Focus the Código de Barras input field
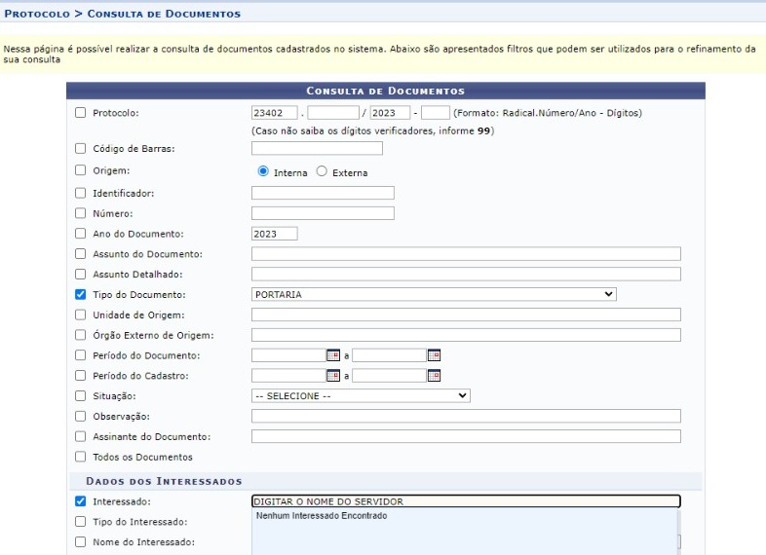766x555 pixels. 317,148
